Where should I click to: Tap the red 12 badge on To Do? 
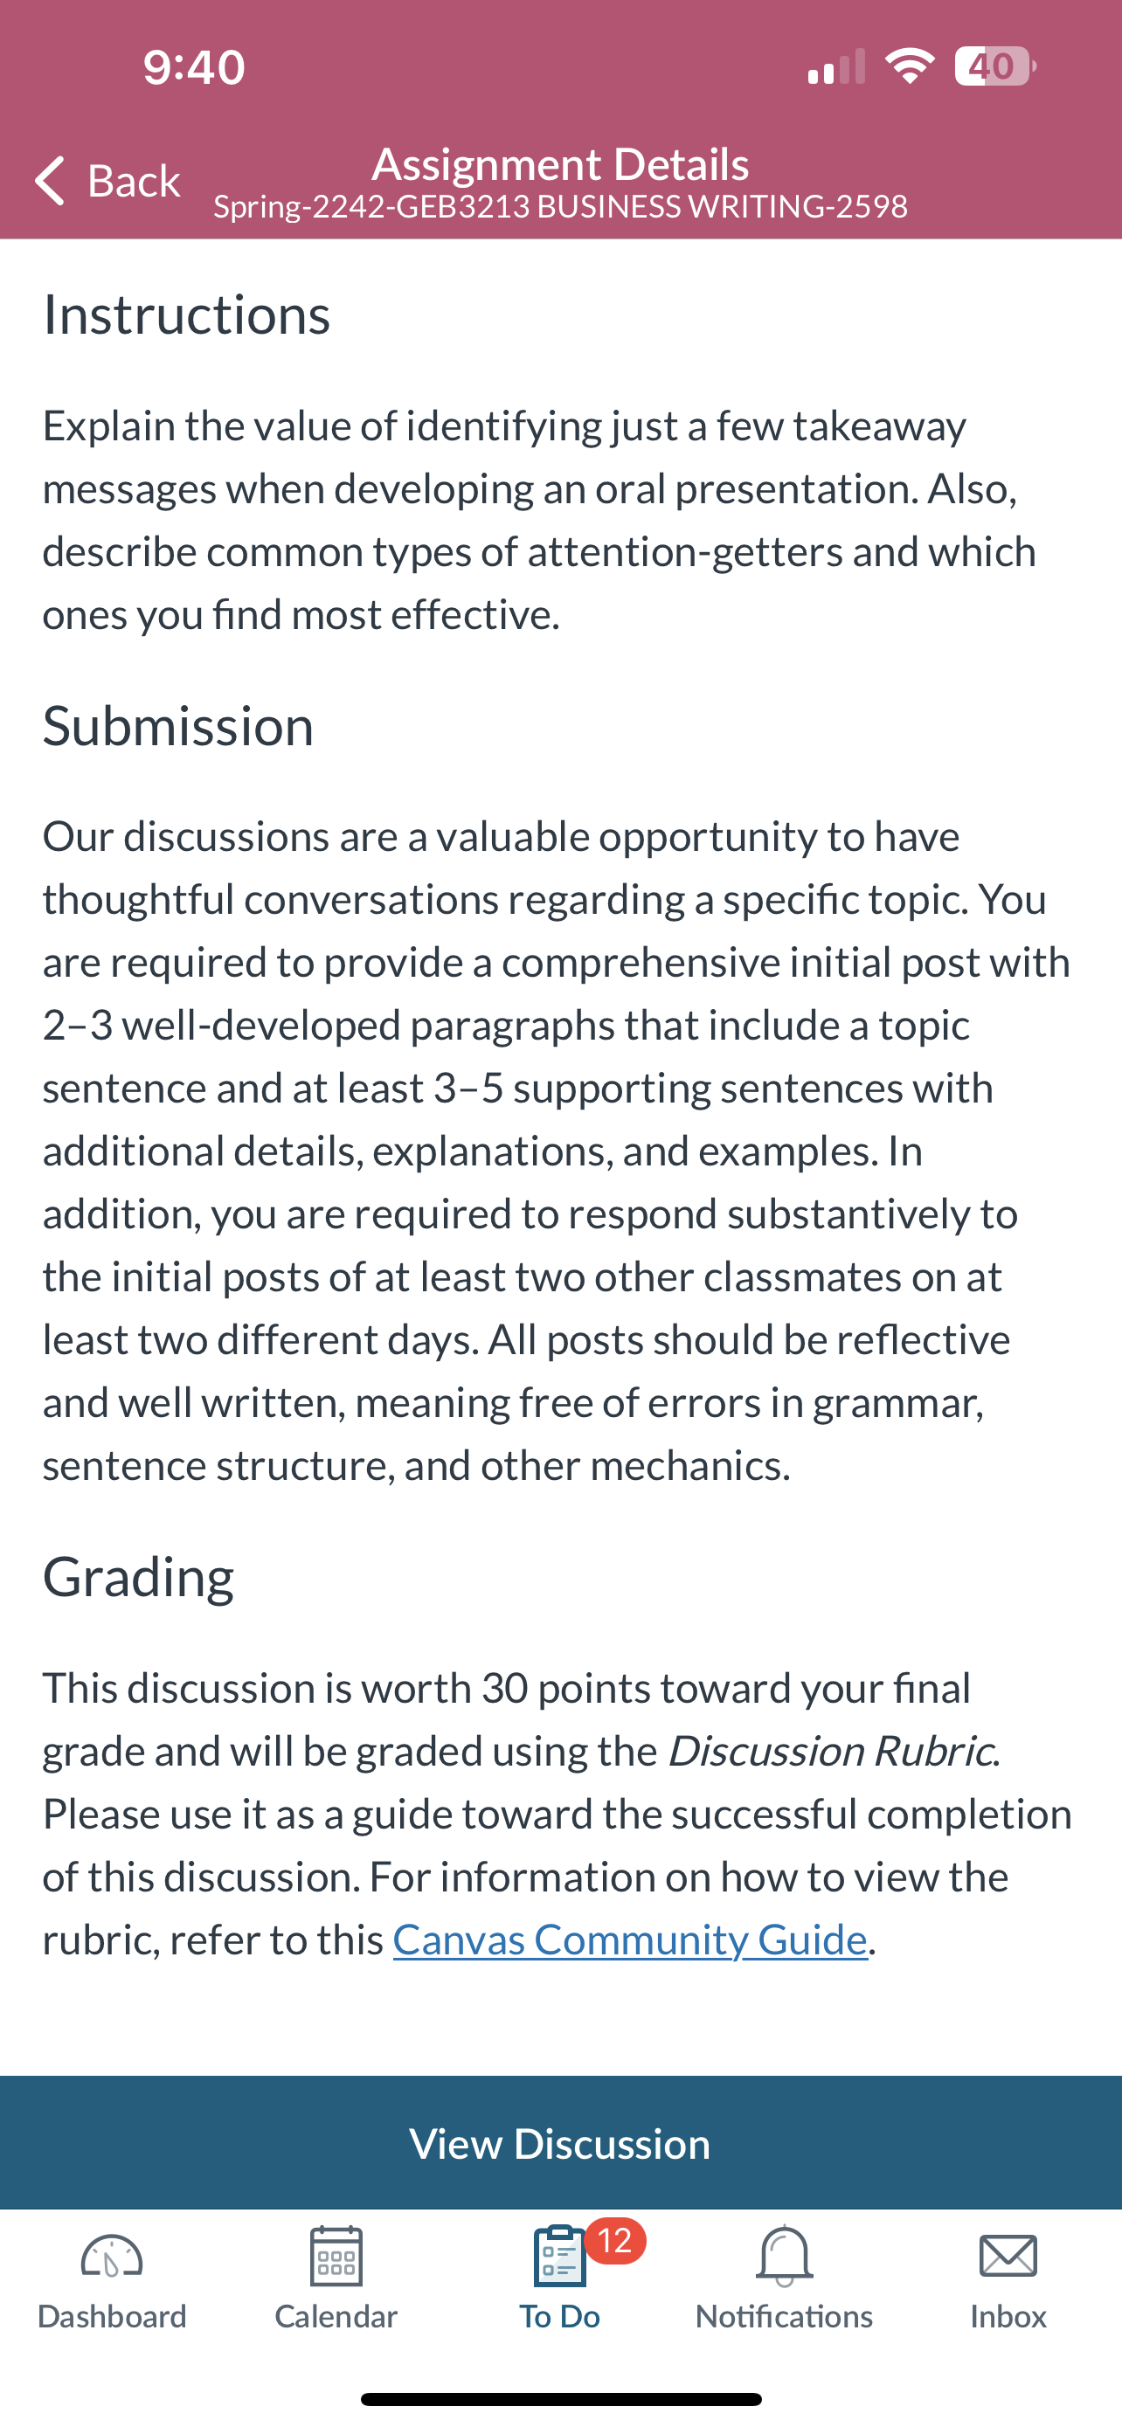click(615, 2240)
